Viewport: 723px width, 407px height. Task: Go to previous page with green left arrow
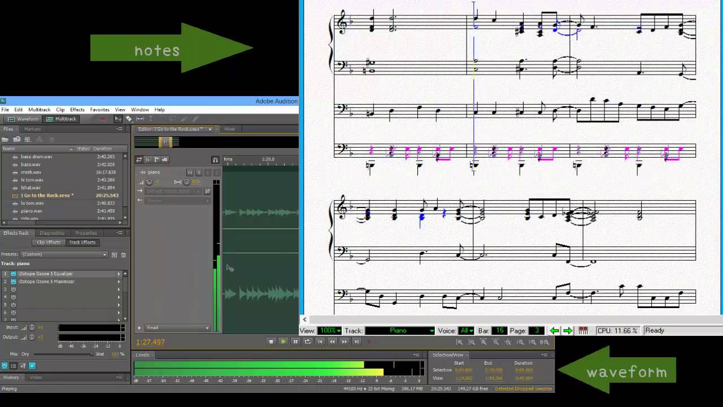554,331
